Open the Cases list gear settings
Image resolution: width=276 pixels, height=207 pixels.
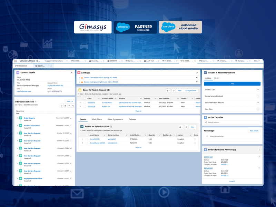(x=168, y=90)
